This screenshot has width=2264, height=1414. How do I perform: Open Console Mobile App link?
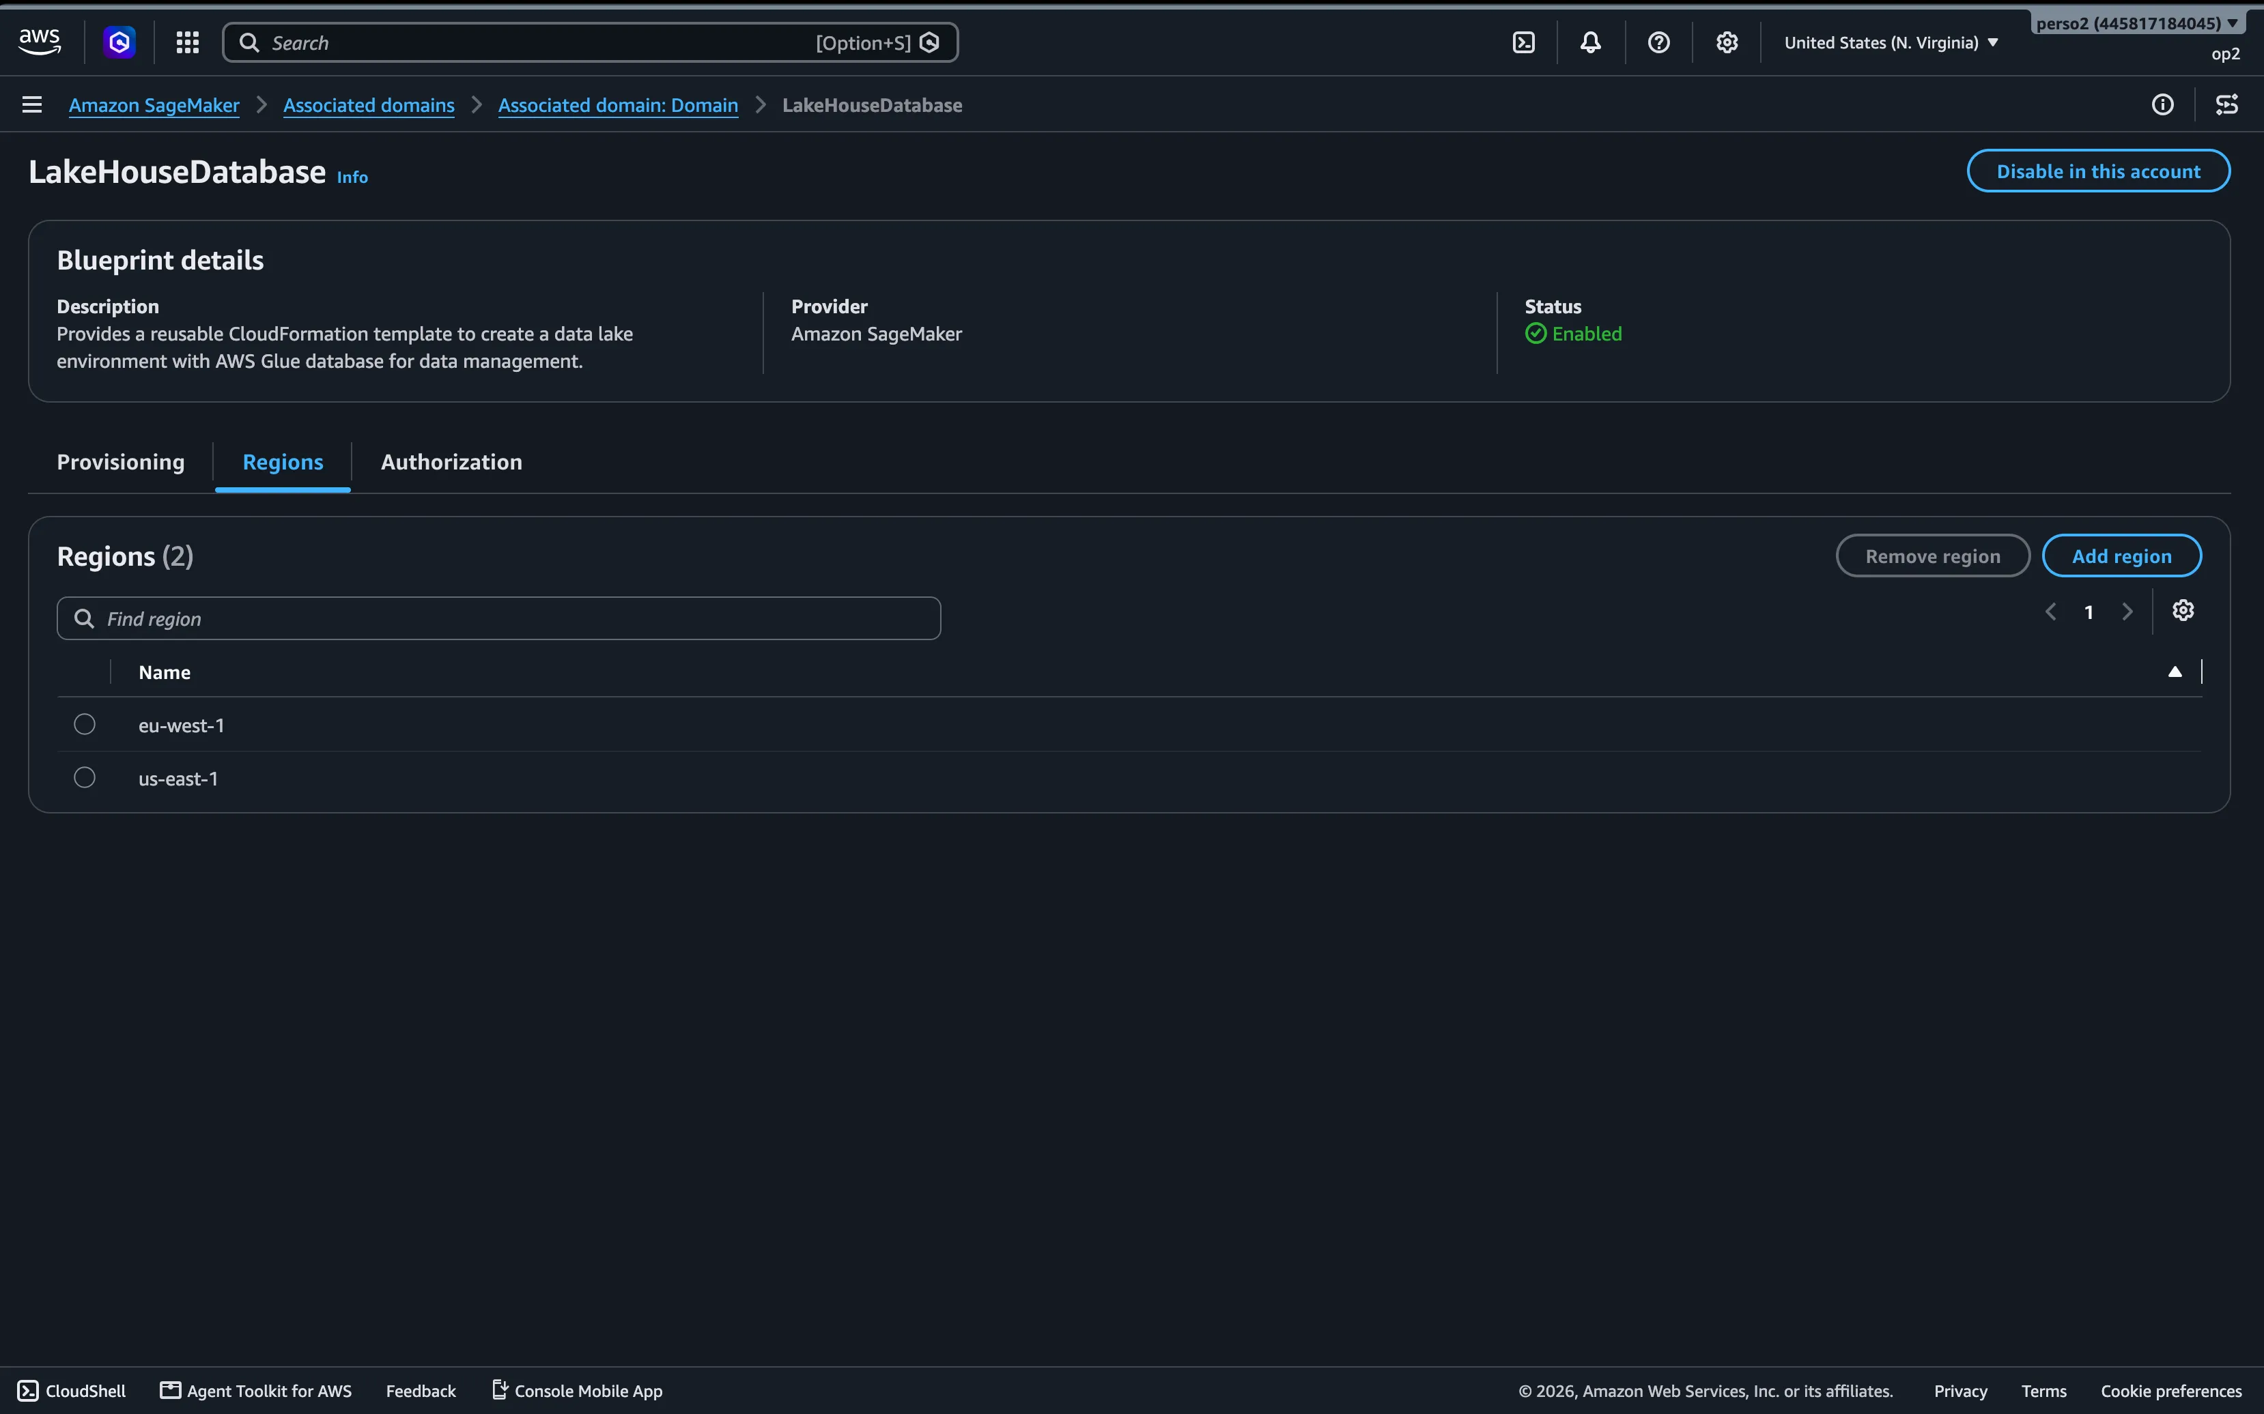click(x=577, y=1391)
